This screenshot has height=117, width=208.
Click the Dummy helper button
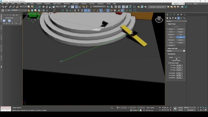tap(171, 29)
